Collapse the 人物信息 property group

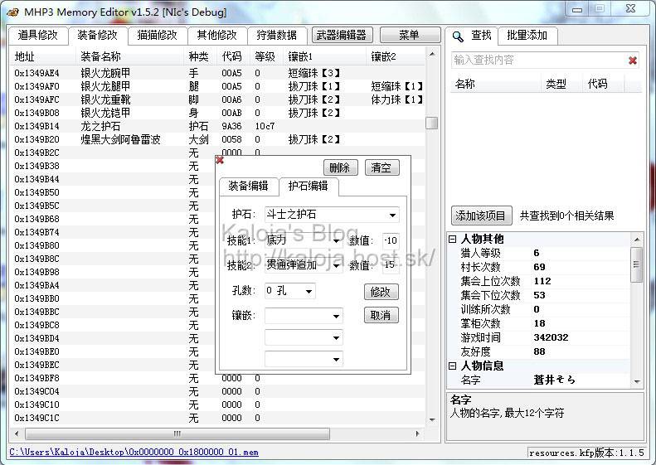click(453, 366)
